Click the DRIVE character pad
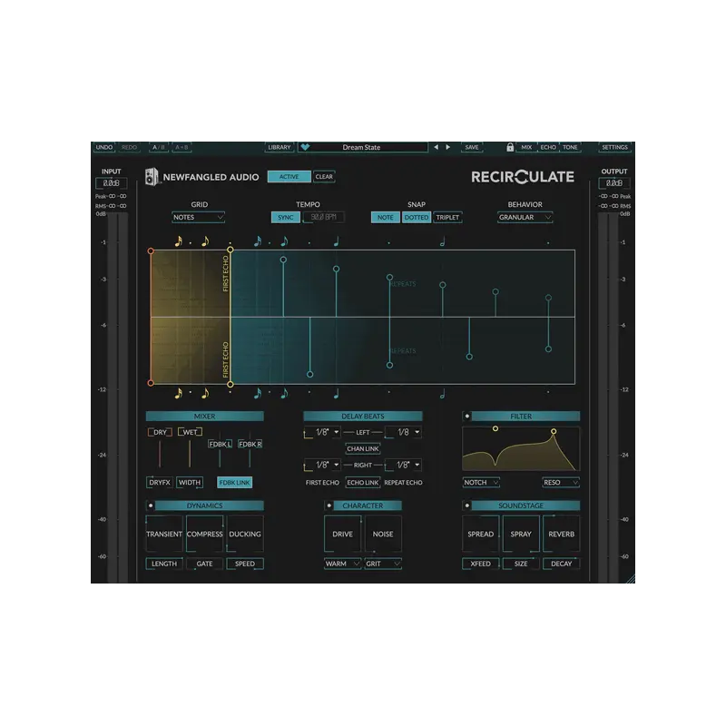726x726 pixels. 342,534
